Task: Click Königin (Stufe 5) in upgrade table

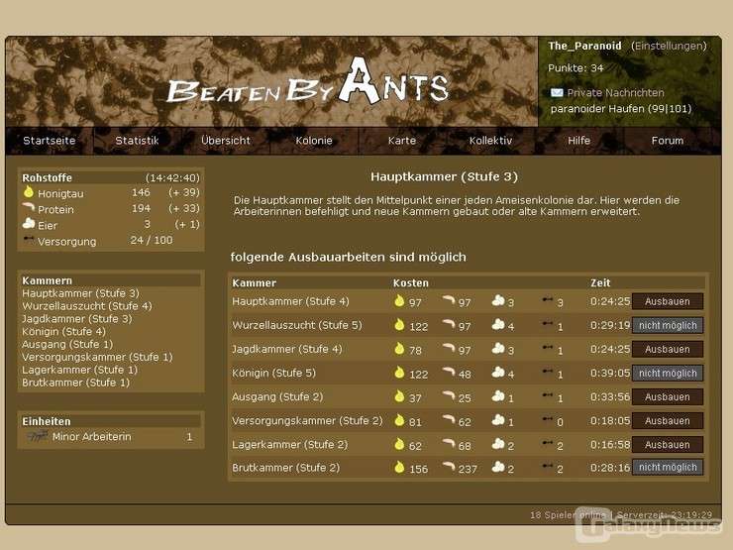Action: click(x=274, y=373)
